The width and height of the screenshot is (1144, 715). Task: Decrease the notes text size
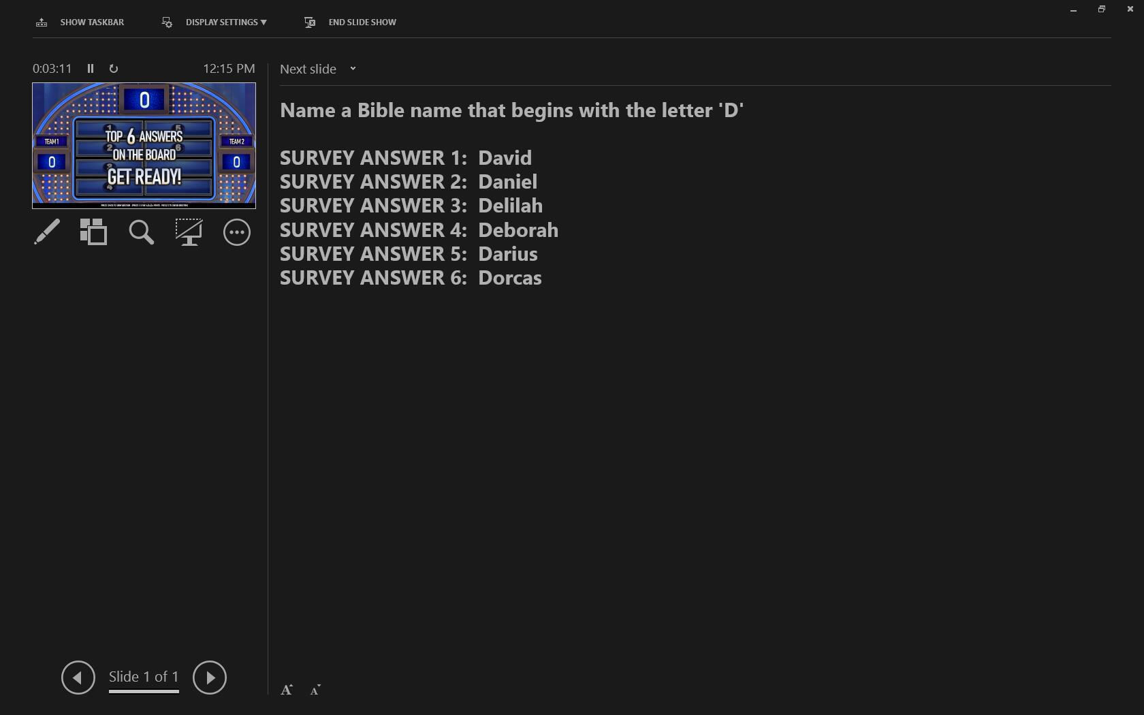tap(315, 690)
